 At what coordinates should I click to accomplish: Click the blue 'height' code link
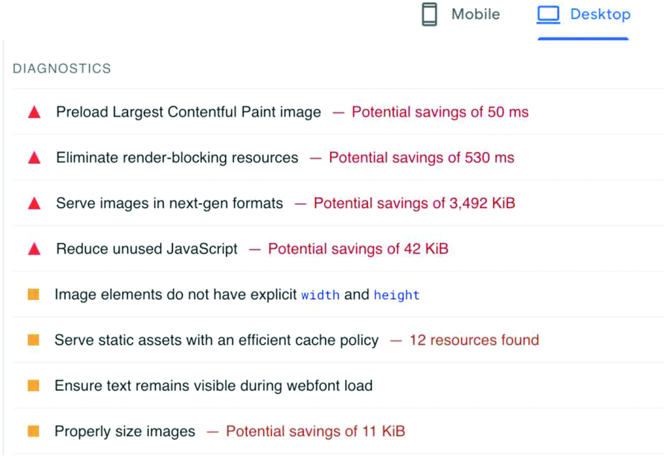pos(397,295)
